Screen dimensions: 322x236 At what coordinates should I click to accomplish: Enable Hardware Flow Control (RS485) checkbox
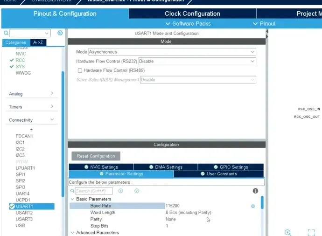tap(80, 70)
